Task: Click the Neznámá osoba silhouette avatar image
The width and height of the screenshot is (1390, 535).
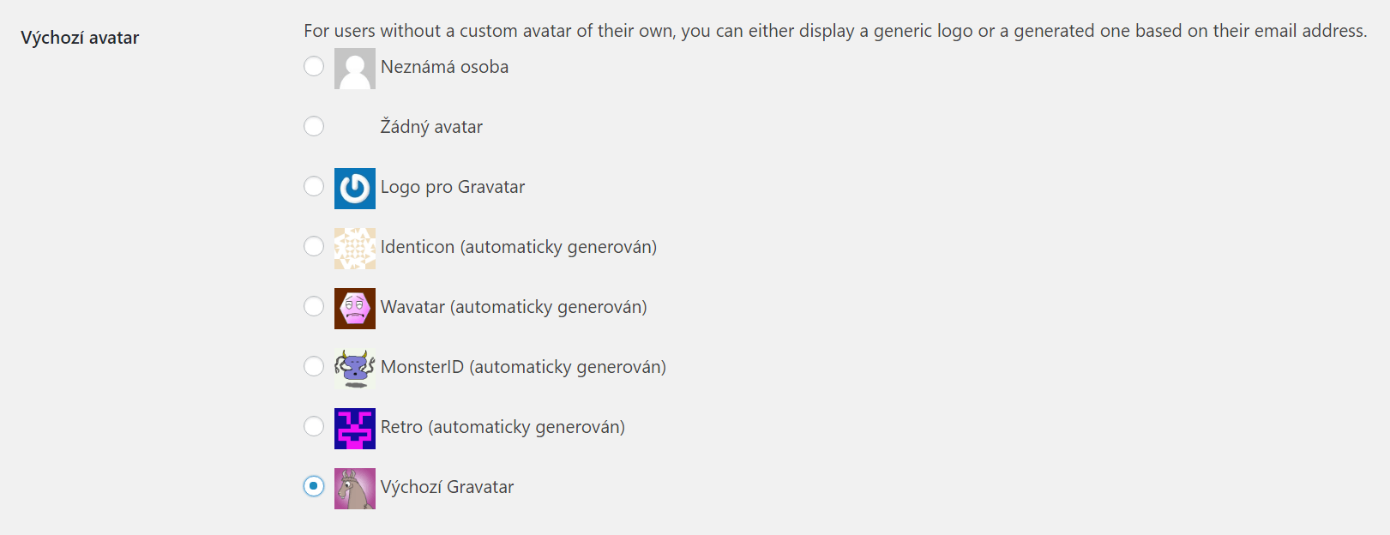Action: point(355,69)
